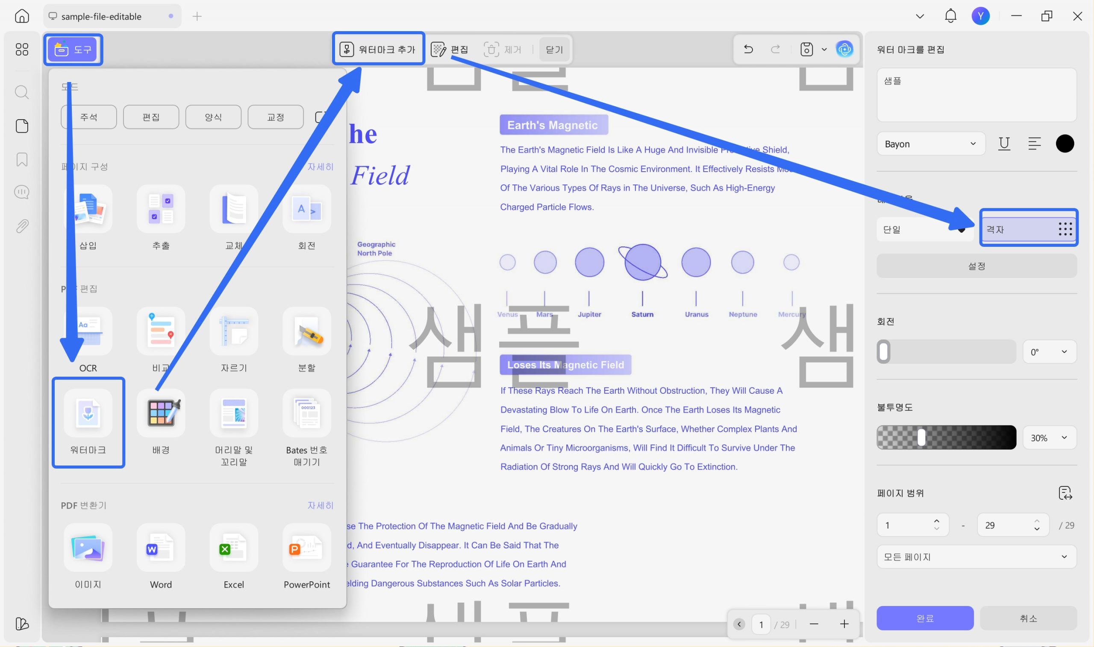Select the 격자 layout option
This screenshot has height=647, width=1094.
click(x=1029, y=229)
